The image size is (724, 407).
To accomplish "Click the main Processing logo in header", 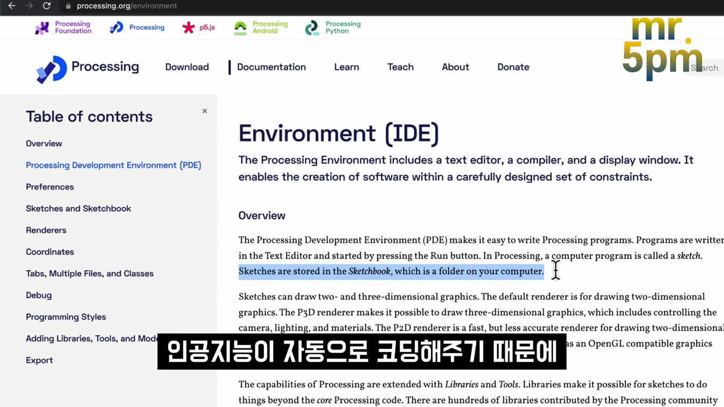I will [x=52, y=69].
